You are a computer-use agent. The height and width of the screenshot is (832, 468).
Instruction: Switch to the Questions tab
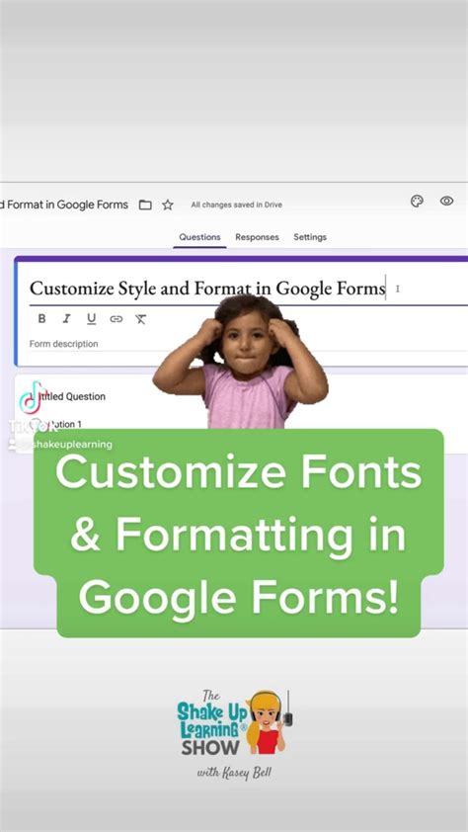(199, 237)
